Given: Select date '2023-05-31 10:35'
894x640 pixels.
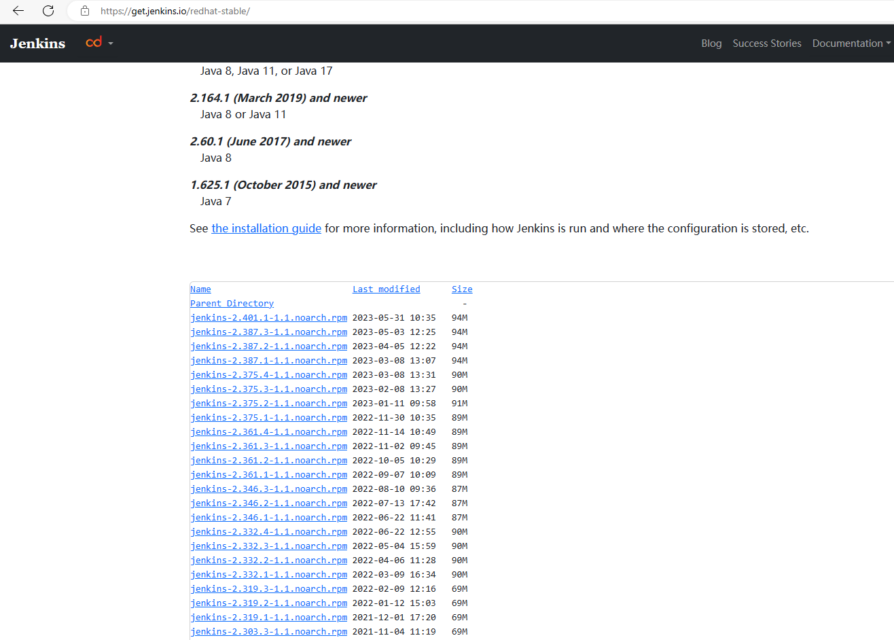Looking at the screenshot, I should 394,318.
